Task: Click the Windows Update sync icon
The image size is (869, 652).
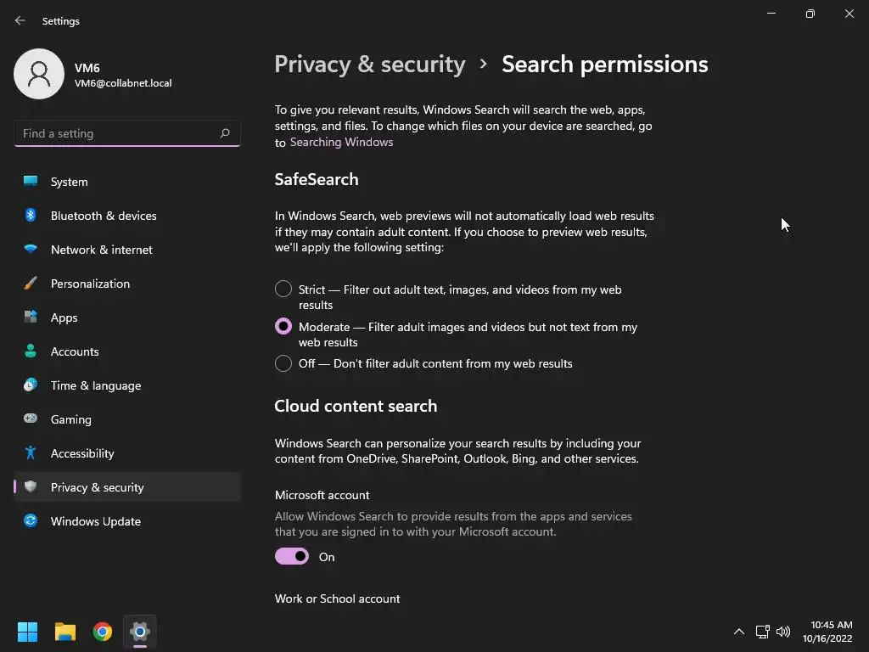Action: (31, 521)
